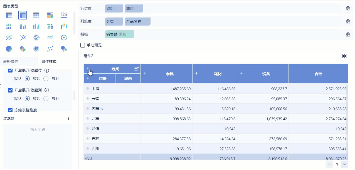
Task: Open the chart toggle icon for 组件2
Action: (344, 56)
